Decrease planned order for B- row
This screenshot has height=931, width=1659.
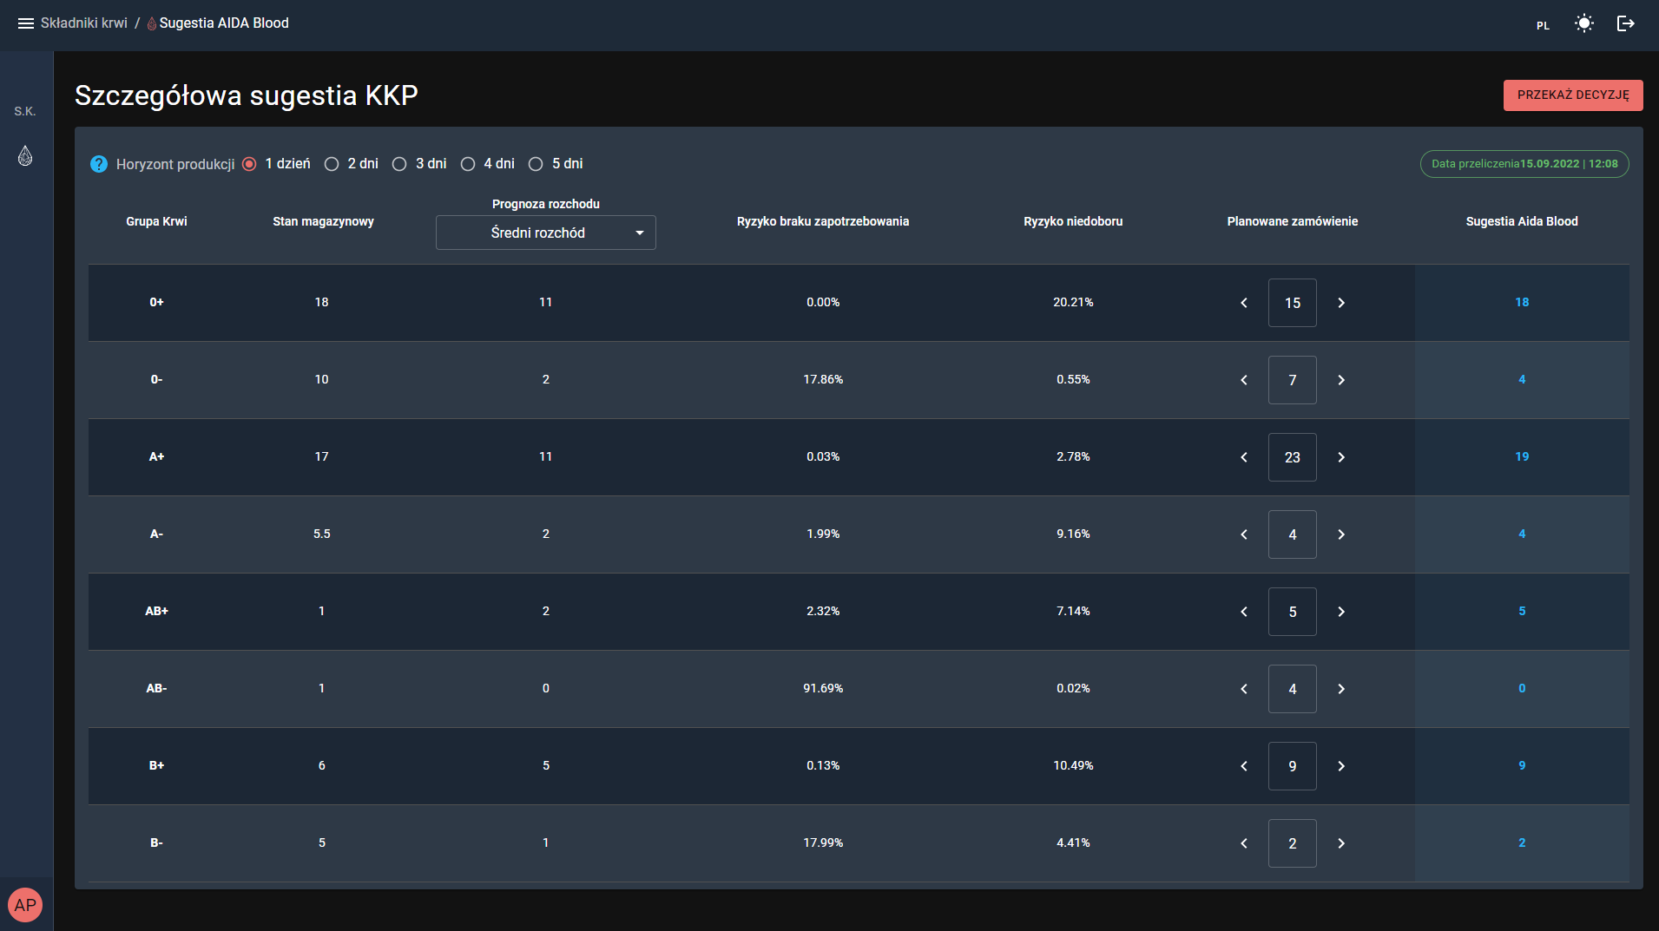point(1244,843)
